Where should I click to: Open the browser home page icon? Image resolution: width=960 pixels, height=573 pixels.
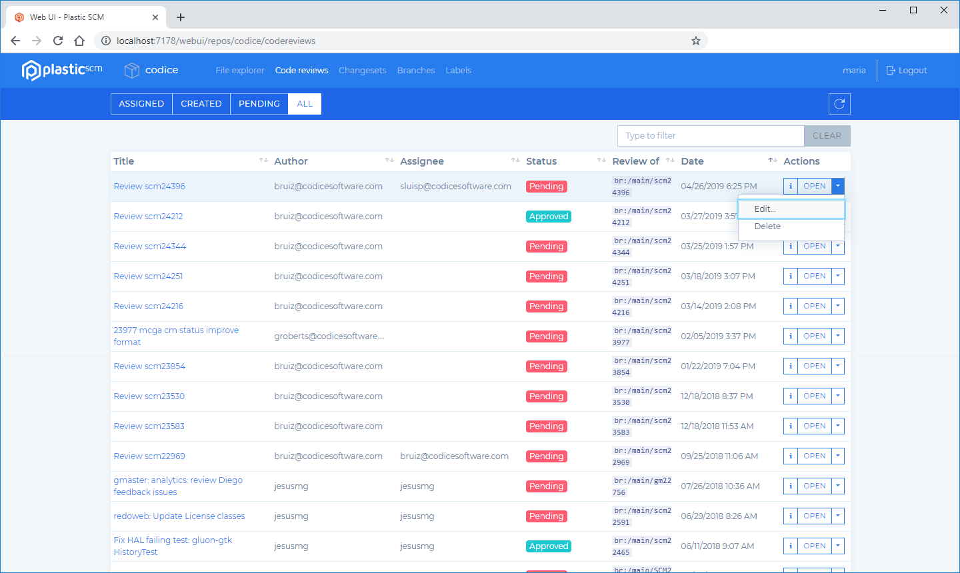point(79,41)
